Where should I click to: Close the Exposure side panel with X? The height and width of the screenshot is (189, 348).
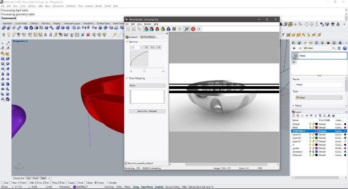167,34
